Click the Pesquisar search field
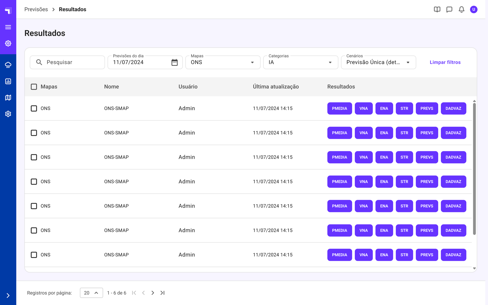The width and height of the screenshot is (488, 305). coord(67,62)
